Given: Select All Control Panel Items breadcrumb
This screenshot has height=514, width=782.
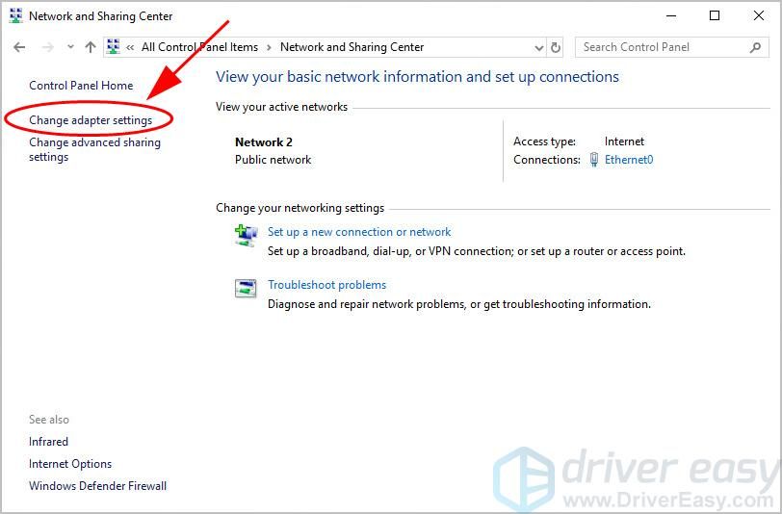Looking at the screenshot, I should coord(199,47).
